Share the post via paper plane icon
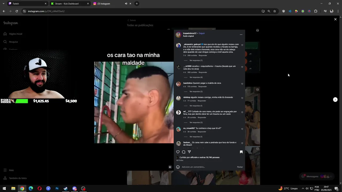 [x=189, y=152]
